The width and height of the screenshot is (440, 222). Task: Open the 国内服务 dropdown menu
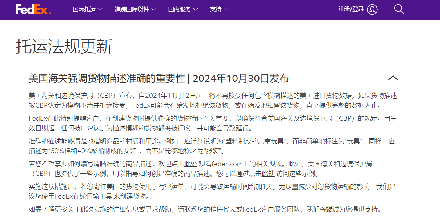click(183, 9)
